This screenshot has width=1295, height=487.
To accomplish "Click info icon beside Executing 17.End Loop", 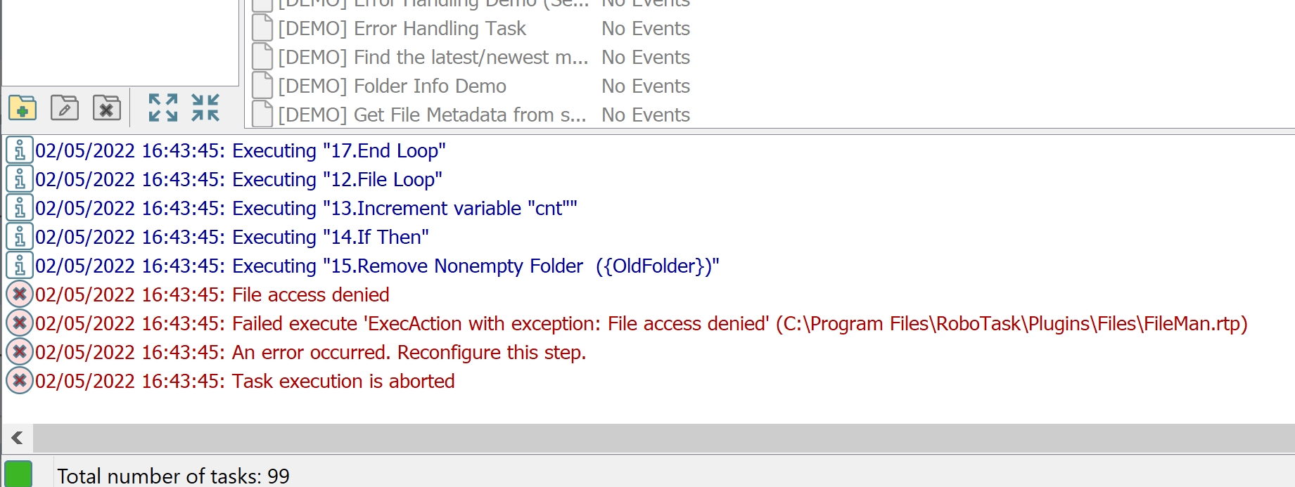I will point(20,150).
